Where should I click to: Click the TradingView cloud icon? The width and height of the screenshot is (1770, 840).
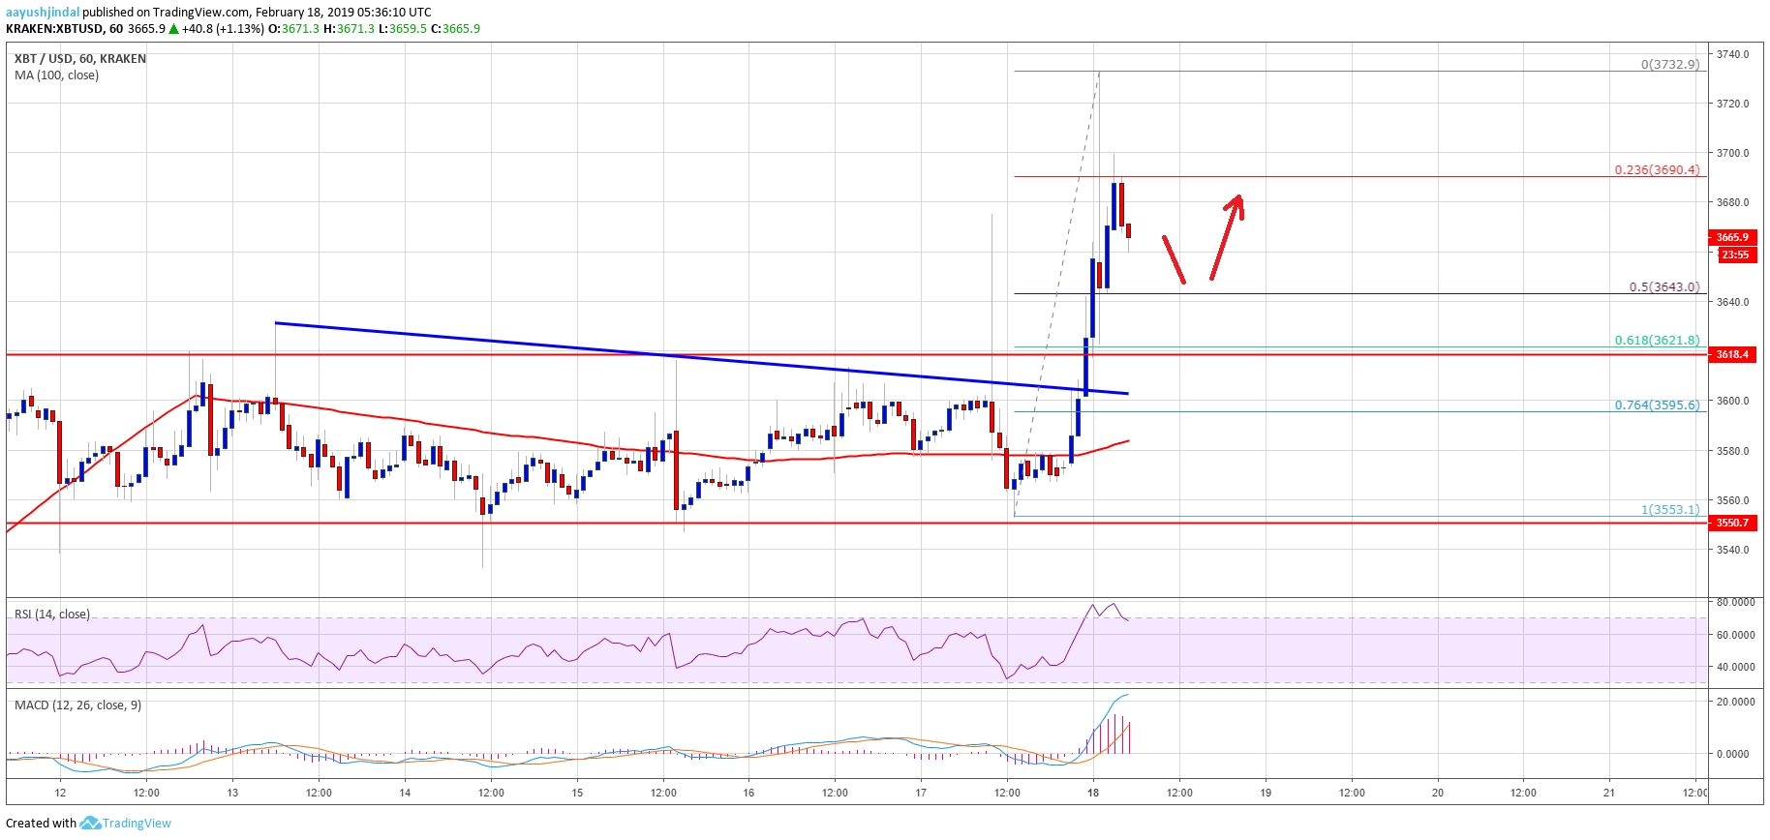coord(90,824)
